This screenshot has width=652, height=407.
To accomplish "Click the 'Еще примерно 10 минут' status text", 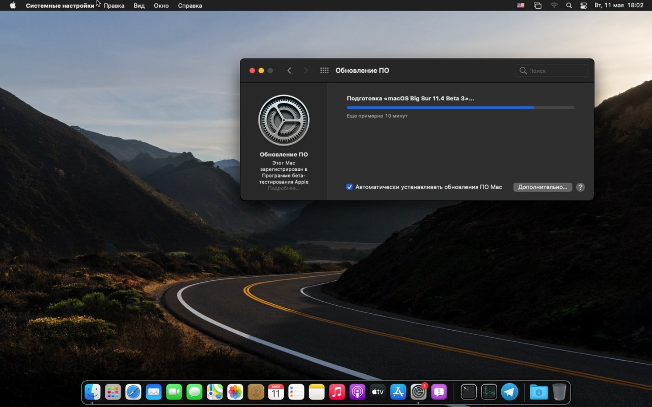I will [377, 116].
